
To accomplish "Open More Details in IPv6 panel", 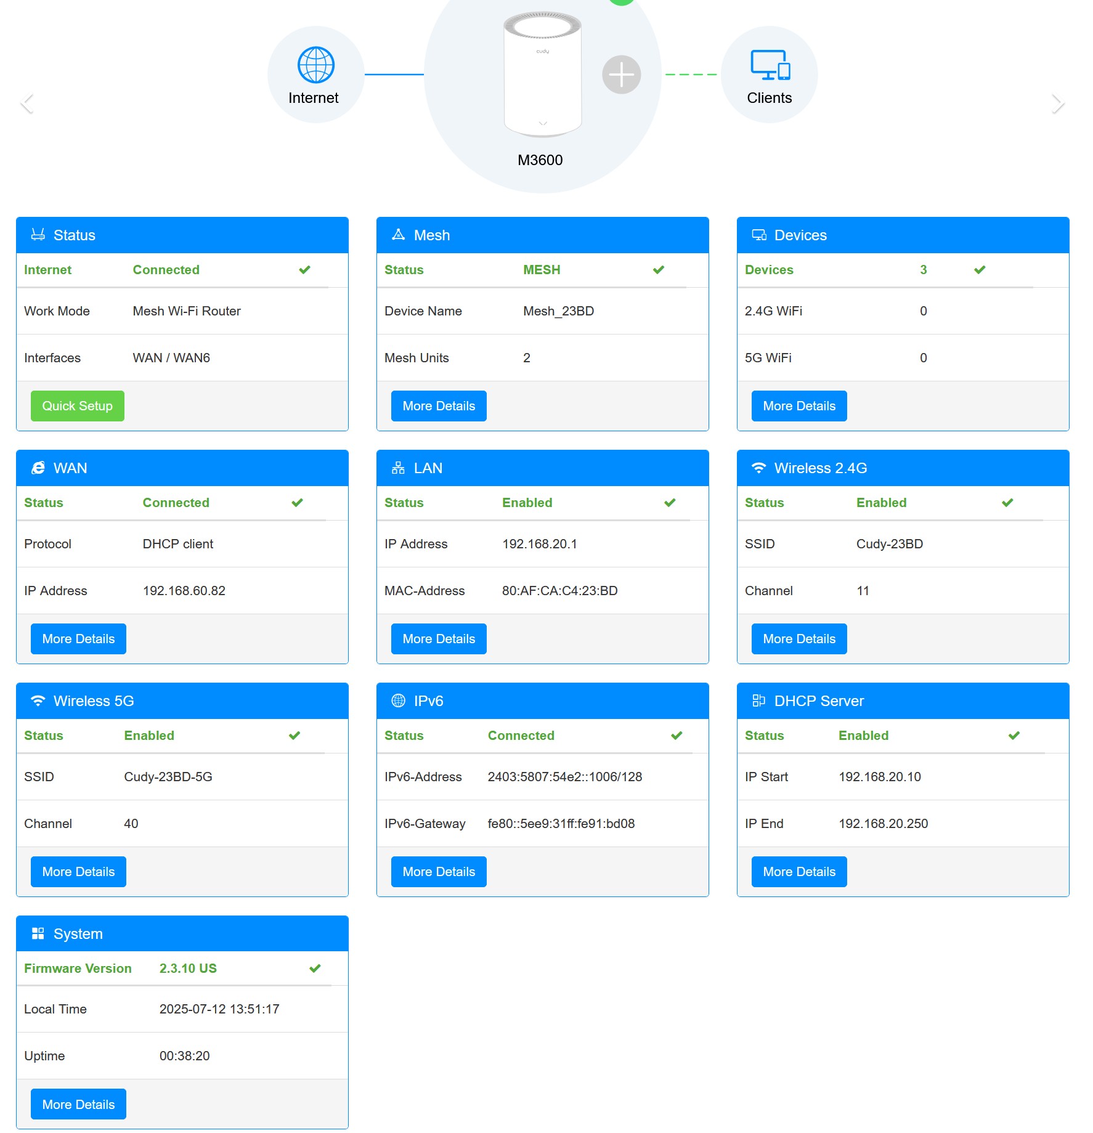I will click(x=439, y=872).
